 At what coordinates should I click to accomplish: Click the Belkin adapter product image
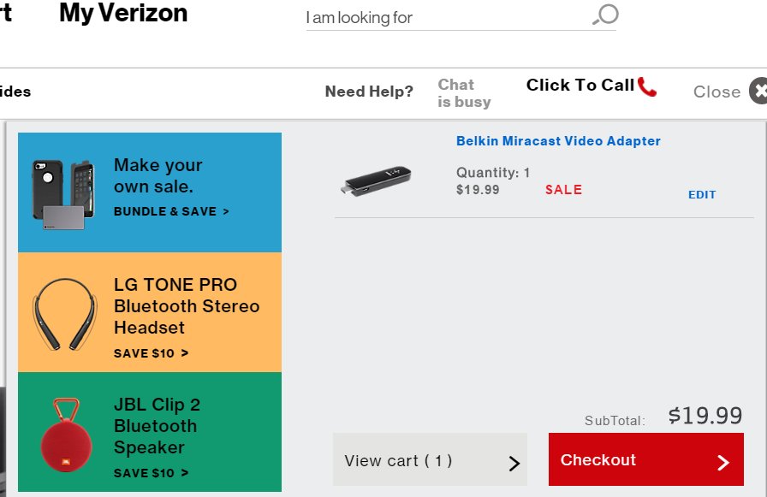376,180
